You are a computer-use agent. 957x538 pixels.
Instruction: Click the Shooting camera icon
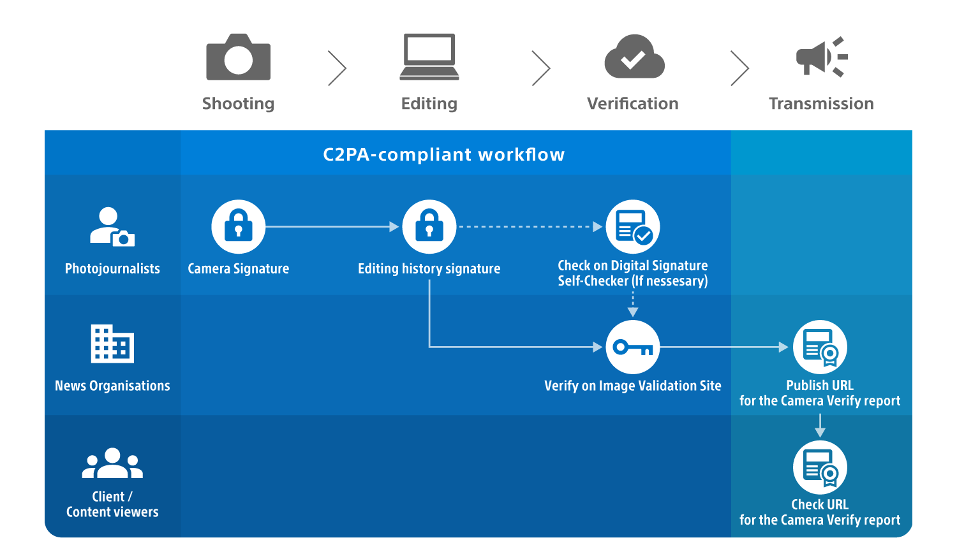tap(239, 57)
